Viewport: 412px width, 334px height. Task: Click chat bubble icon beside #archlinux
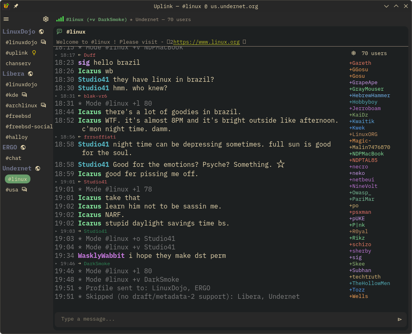43,105
